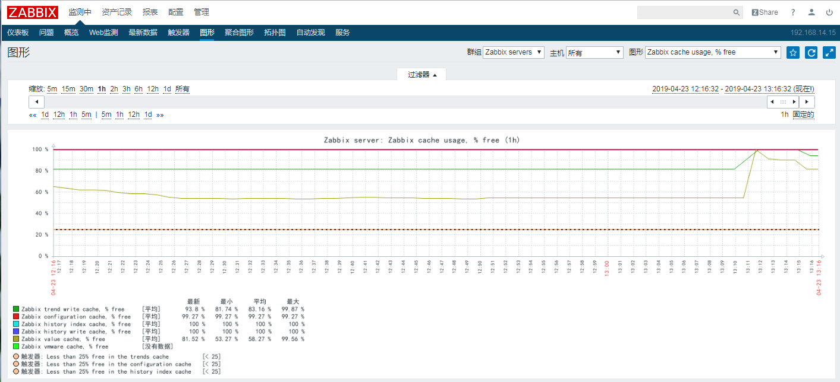Refresh the graph with reload icon
Viewport: 840px width, 382px height.
point(811,53)
